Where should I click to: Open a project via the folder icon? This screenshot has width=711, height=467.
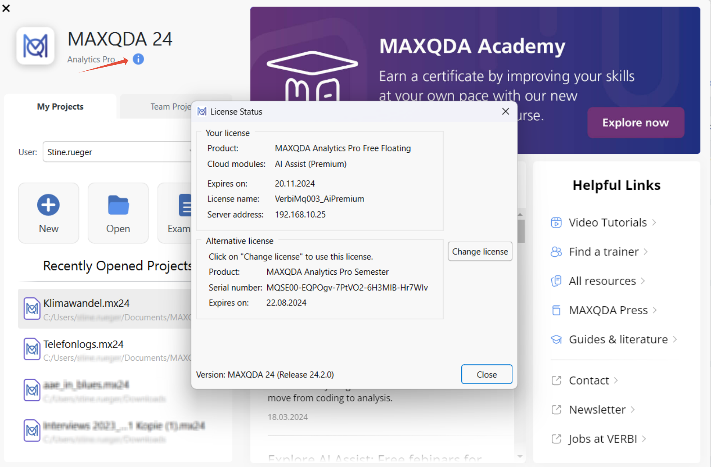(x=118, y=205)
